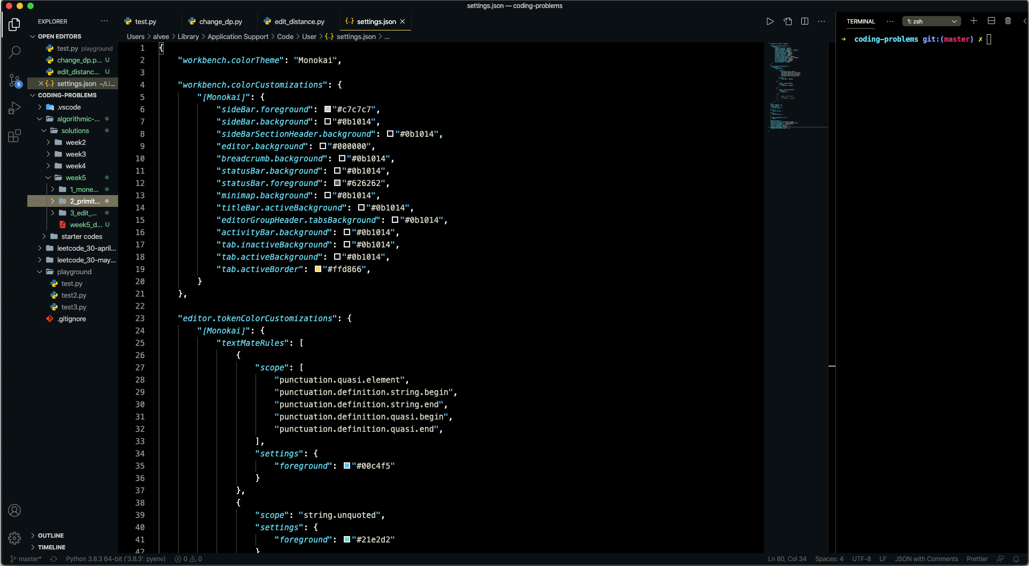The image size is (1029, 566).
Task: Click the master branch indicator
Action: tap(26, 559)
